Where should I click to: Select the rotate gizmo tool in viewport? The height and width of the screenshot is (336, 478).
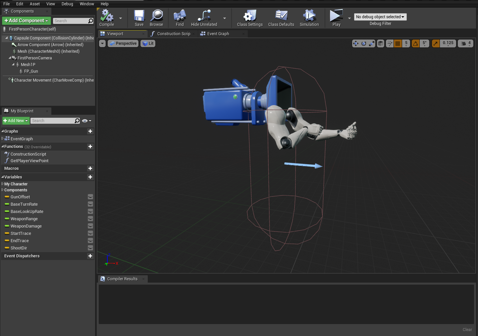364,43
